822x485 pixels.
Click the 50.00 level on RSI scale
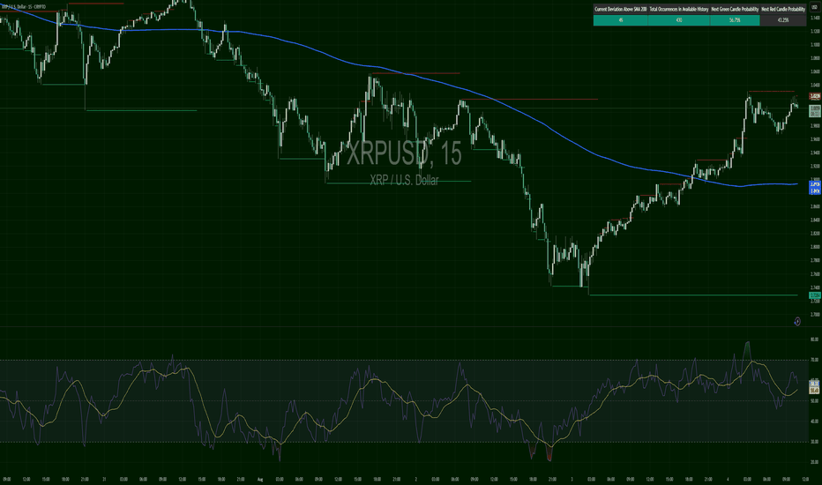[814, 400]
